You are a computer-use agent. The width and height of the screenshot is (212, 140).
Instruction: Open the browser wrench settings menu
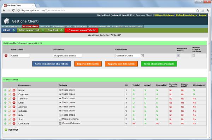coord(208,10)
